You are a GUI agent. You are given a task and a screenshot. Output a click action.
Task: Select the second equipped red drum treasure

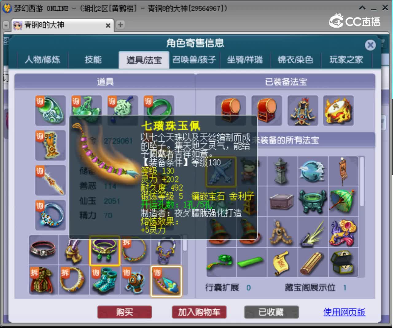coord(267,111)
